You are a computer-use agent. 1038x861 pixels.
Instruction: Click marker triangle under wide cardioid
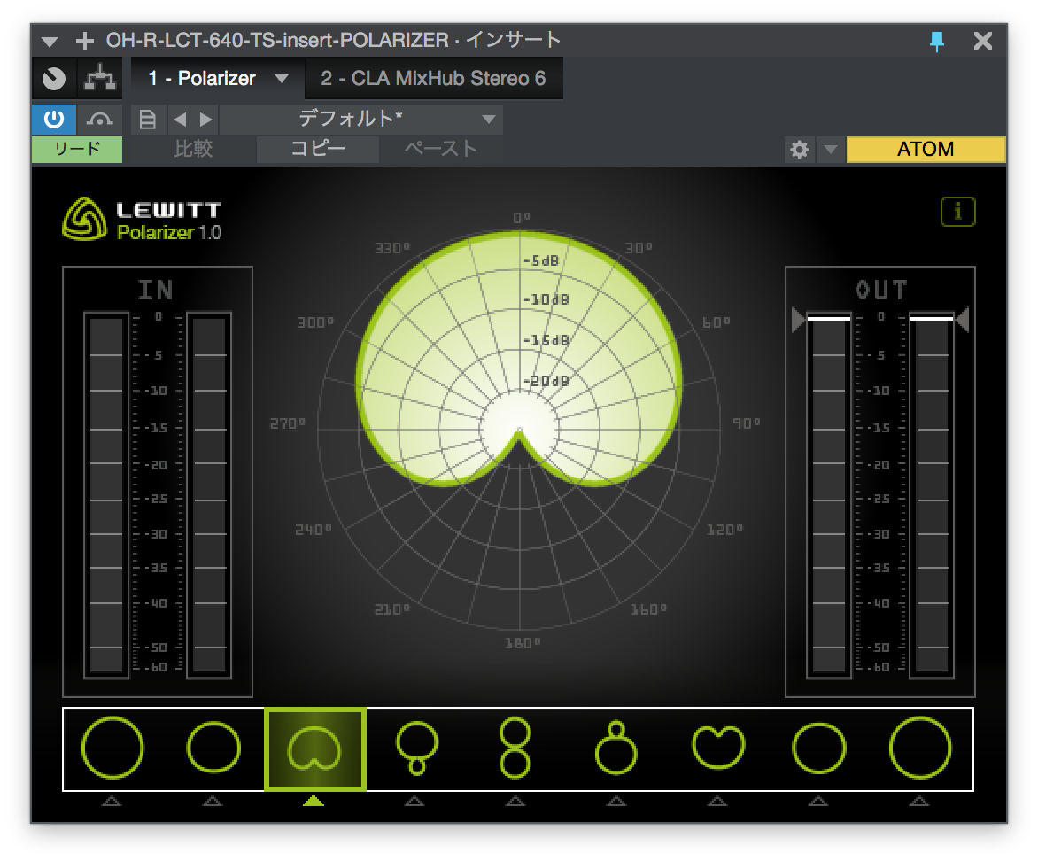[x=213, y=802]
